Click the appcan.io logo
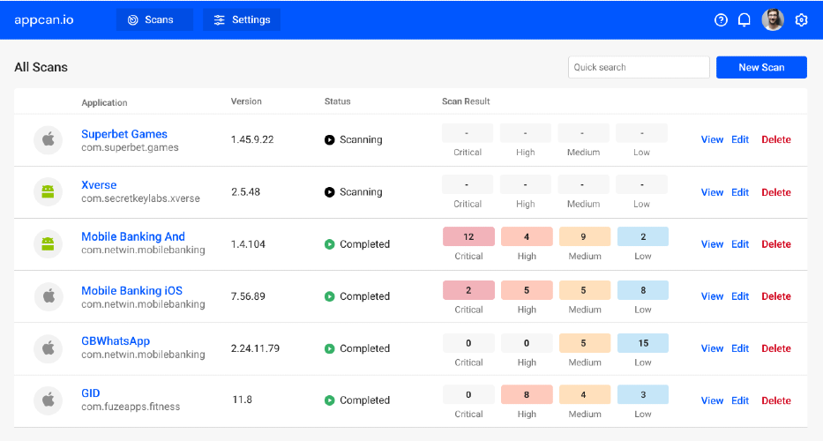This screenshot has width=823, height=441. [x=44, y=20]
